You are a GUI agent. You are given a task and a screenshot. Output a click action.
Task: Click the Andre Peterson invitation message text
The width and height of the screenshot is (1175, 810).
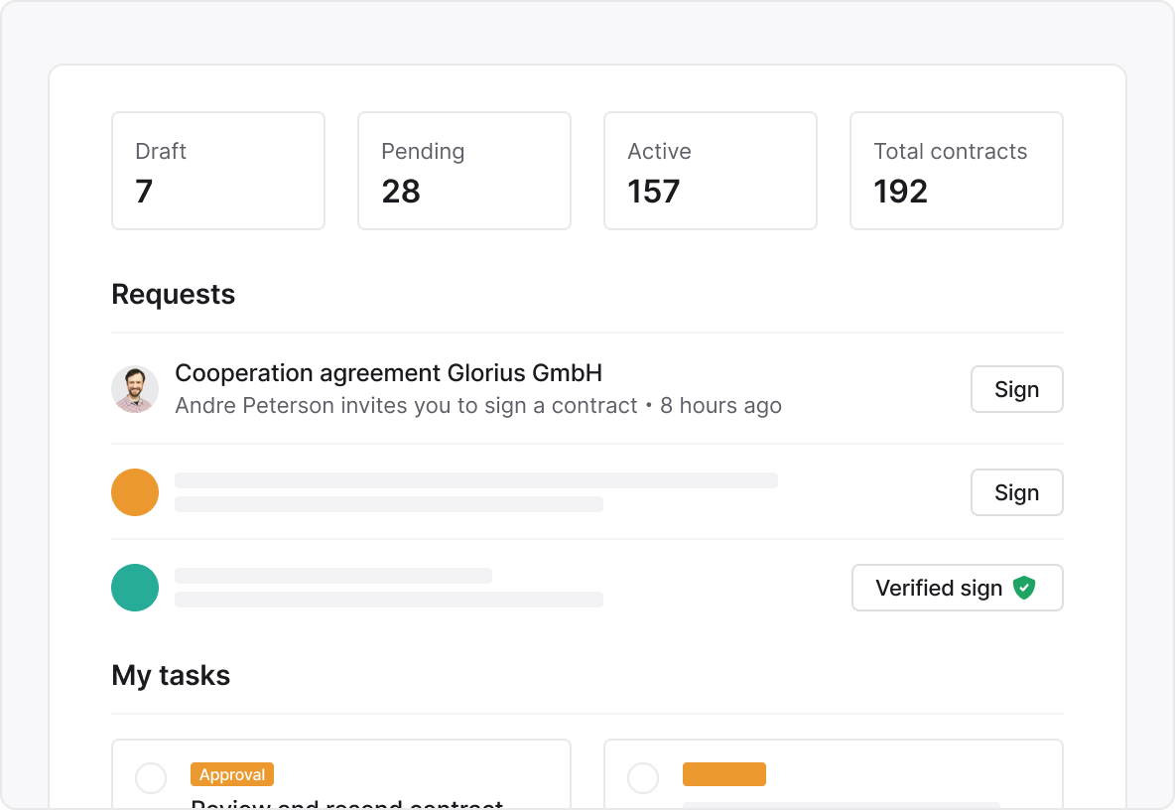(x=406, y=406)
